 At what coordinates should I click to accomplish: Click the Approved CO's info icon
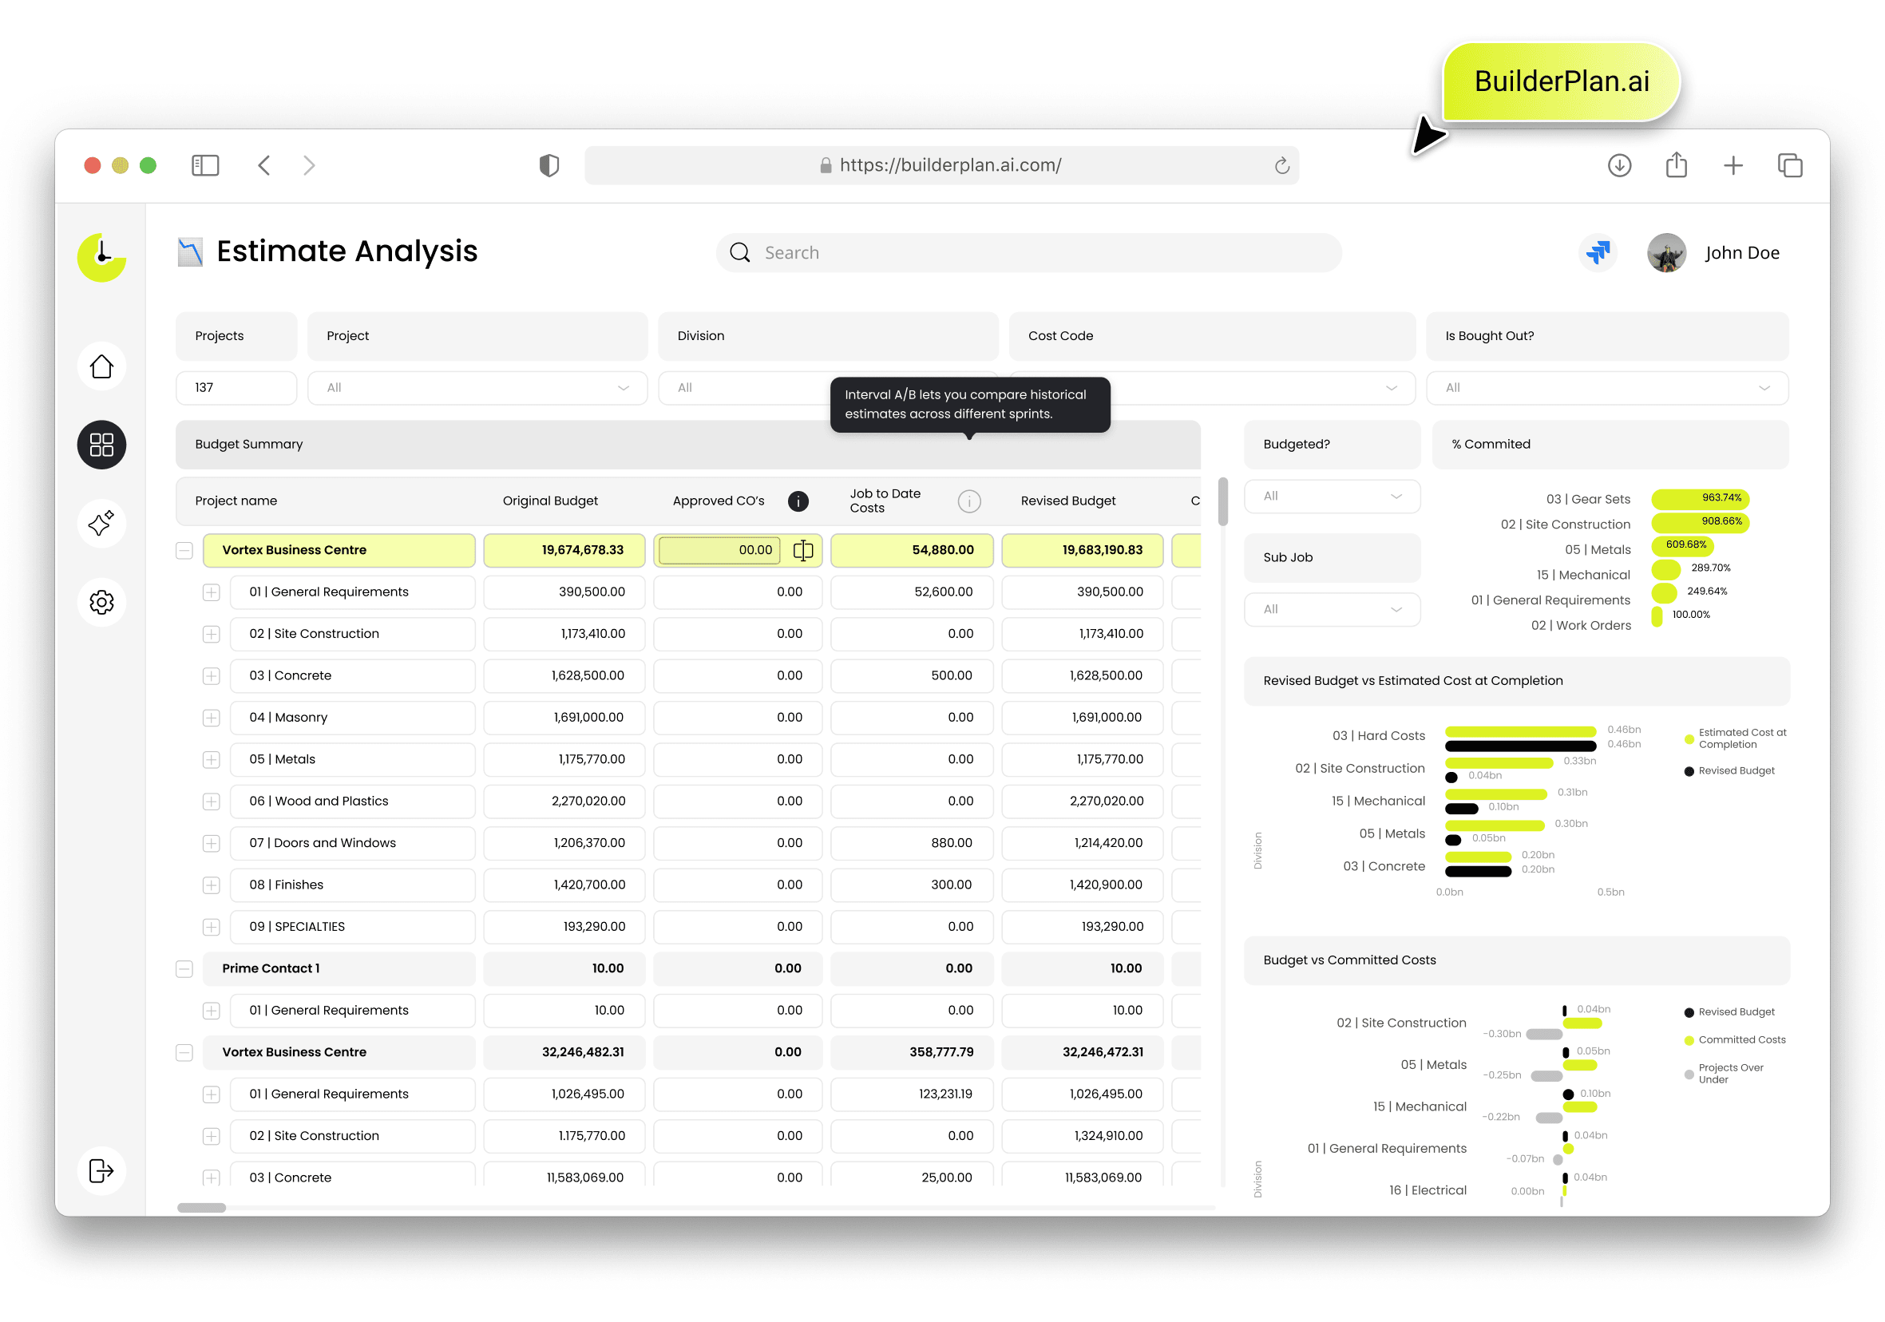click(798, 501)
